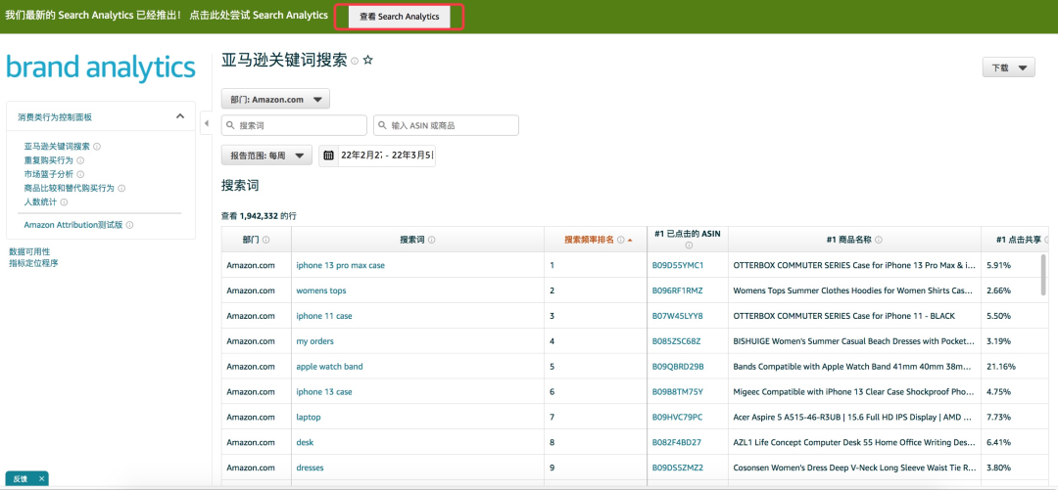Open search term iphone 13 pro max case
Image resolution: width=1058 pixels, height=490 pixels.
[x=340, y=266]
